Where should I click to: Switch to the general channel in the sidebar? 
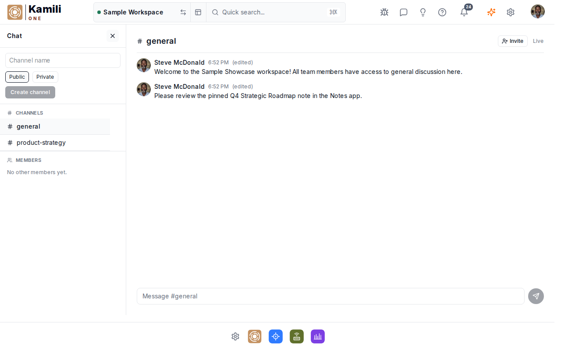55,126
